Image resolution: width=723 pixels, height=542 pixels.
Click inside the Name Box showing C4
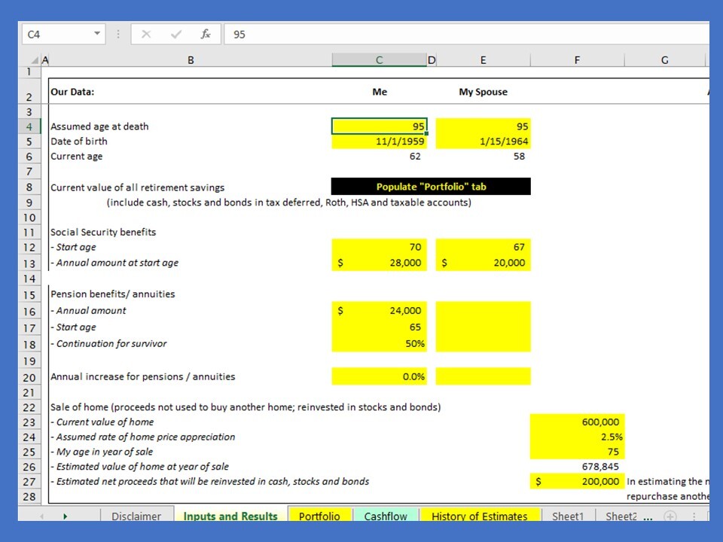tap(58, 34)
